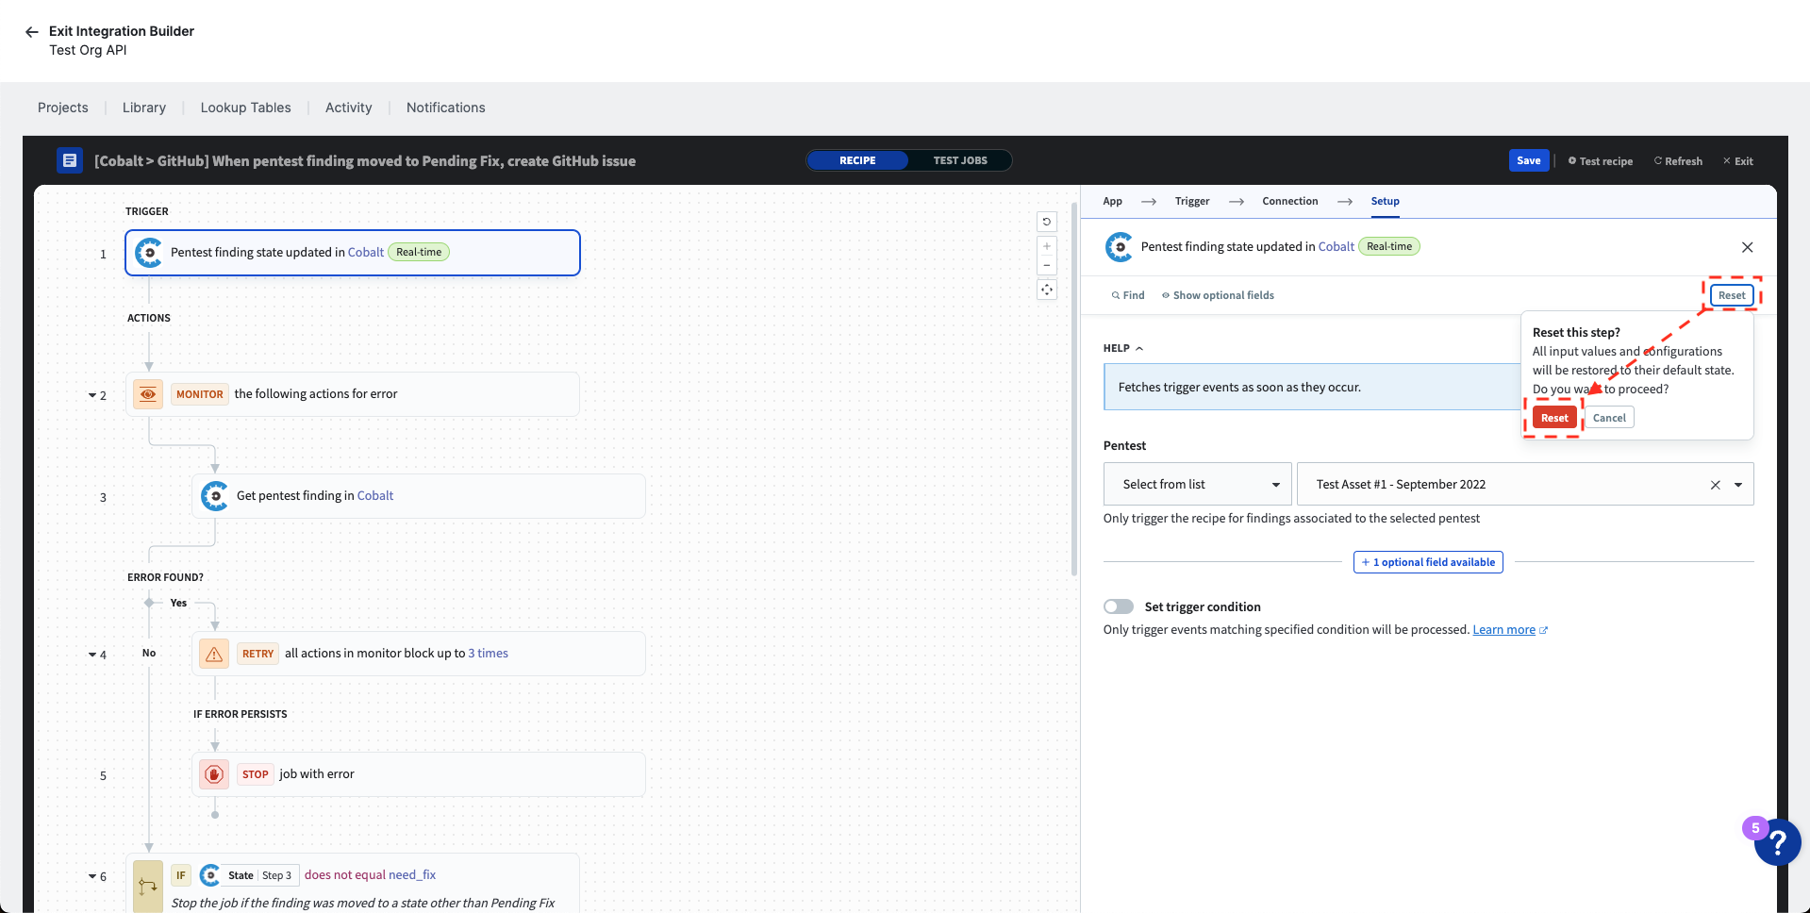1810x913 pixels.
Task: Exit the recipe editor
Action: pos(1737,161)
